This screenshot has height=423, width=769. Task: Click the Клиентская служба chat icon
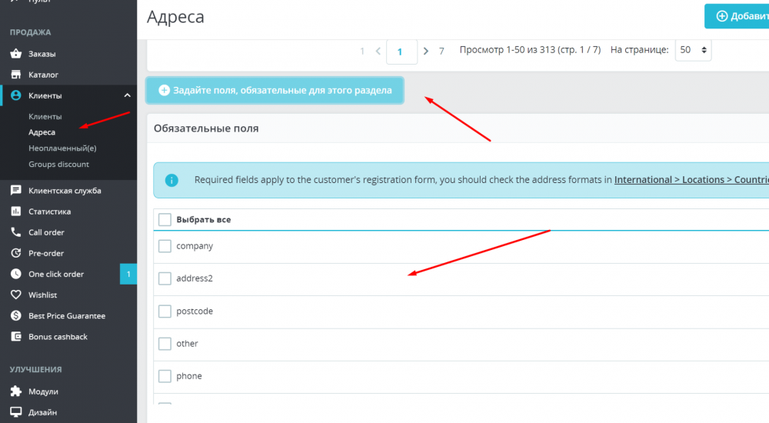point(15,191)
